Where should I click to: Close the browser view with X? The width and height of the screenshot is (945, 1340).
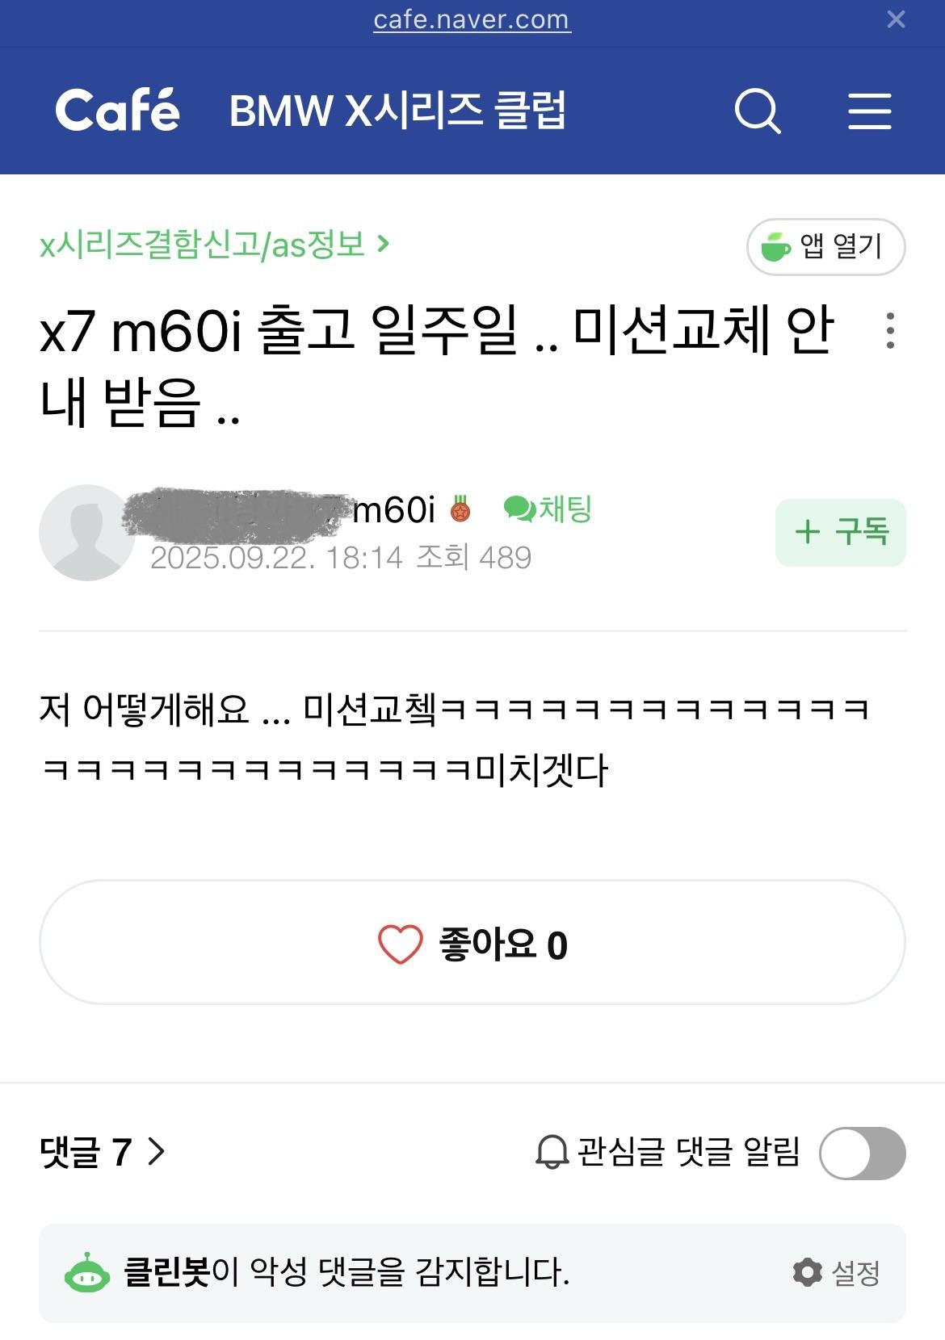pyautogui.click(x=896, y=19)
